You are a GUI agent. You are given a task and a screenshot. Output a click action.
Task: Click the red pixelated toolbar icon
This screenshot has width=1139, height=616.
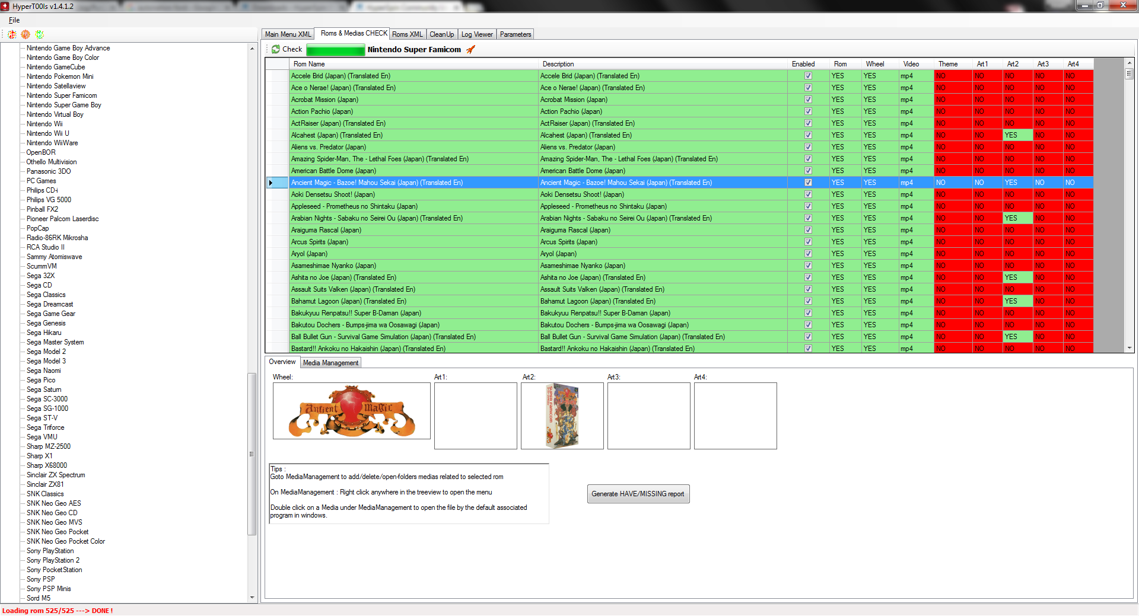pyautogui.click(x=12, y=34)
